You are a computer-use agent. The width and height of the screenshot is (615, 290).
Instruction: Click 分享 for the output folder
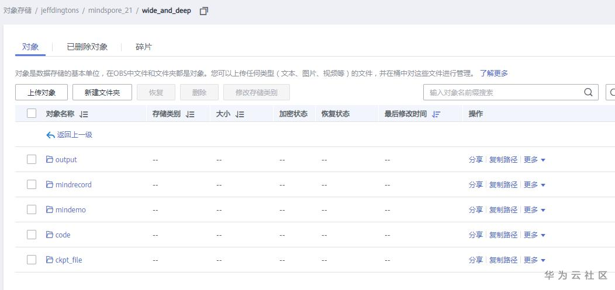pos(476,160)
